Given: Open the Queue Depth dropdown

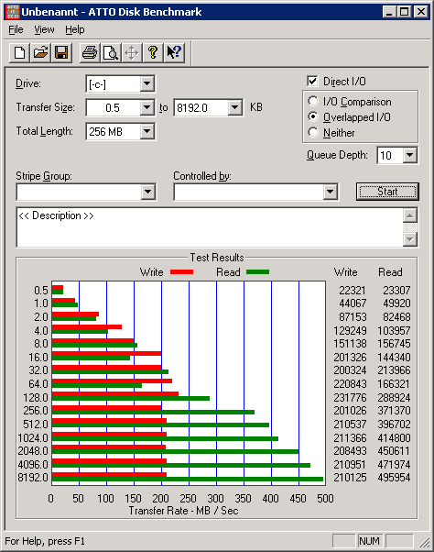Looking at the screenshot, I should pyautogui.click(x=410, y=155).
